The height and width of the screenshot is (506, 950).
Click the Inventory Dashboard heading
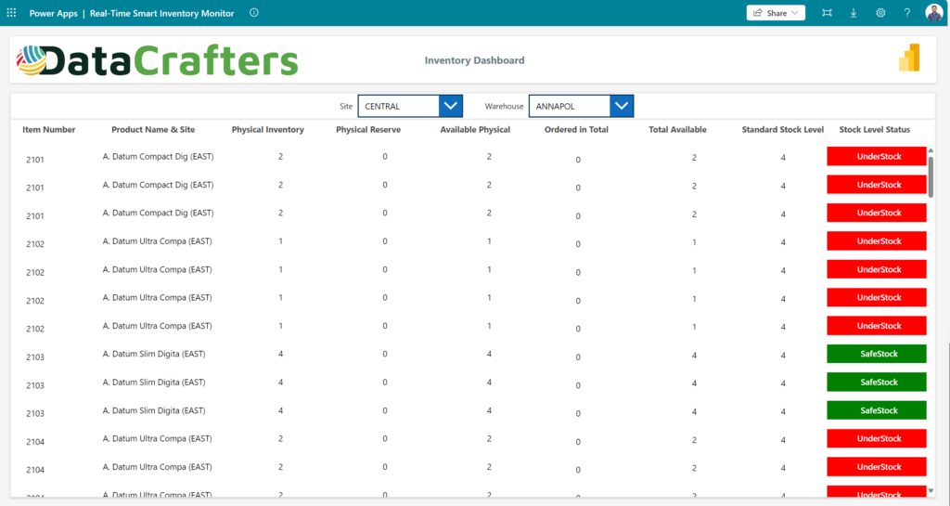(x=474, y=60)
